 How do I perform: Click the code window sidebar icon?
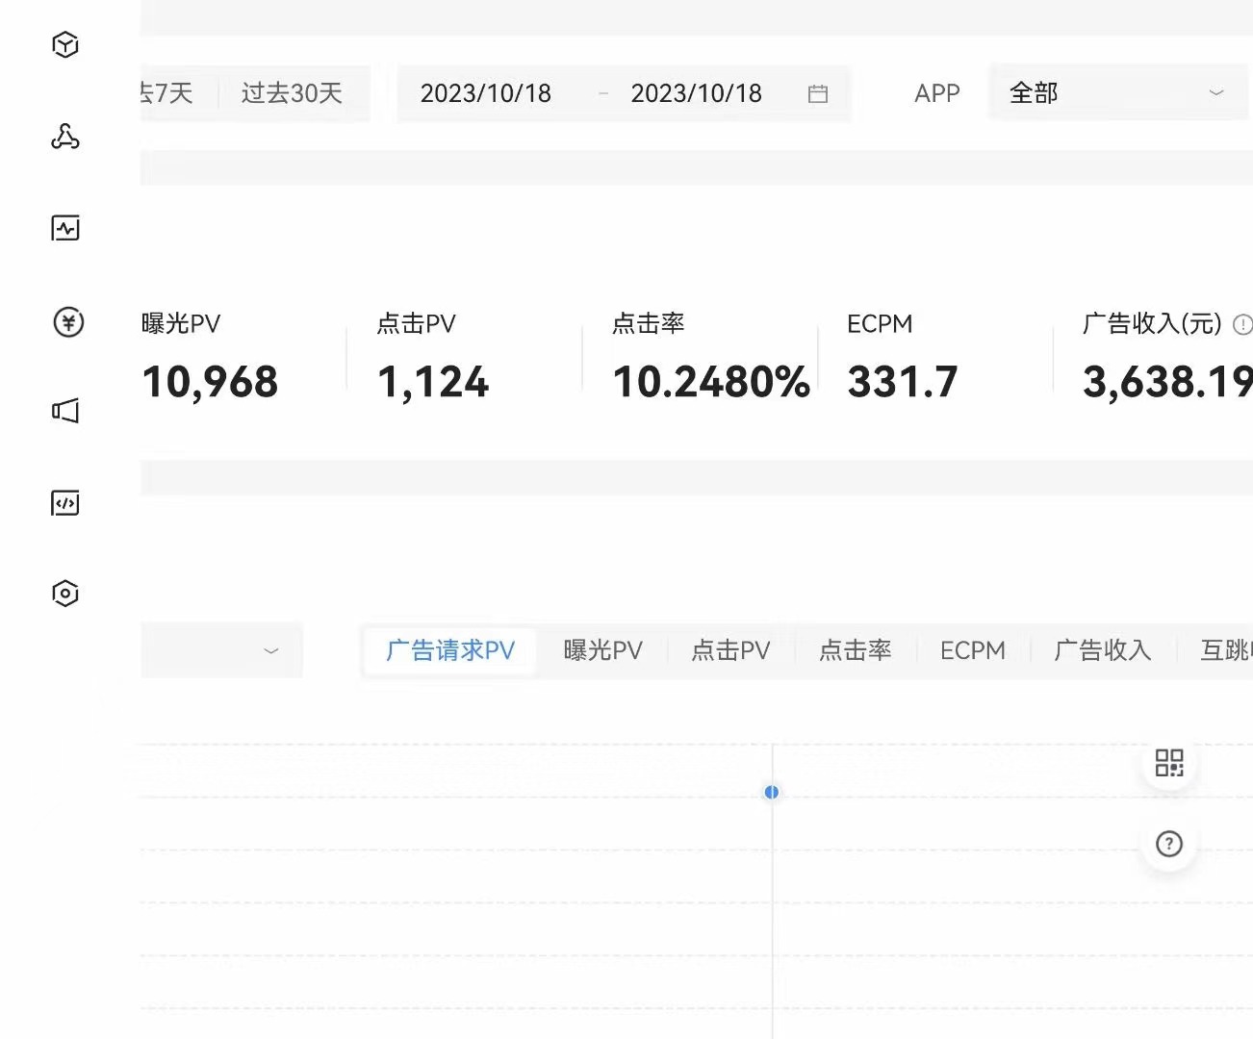pyautogui.click(x=65, y=503)
